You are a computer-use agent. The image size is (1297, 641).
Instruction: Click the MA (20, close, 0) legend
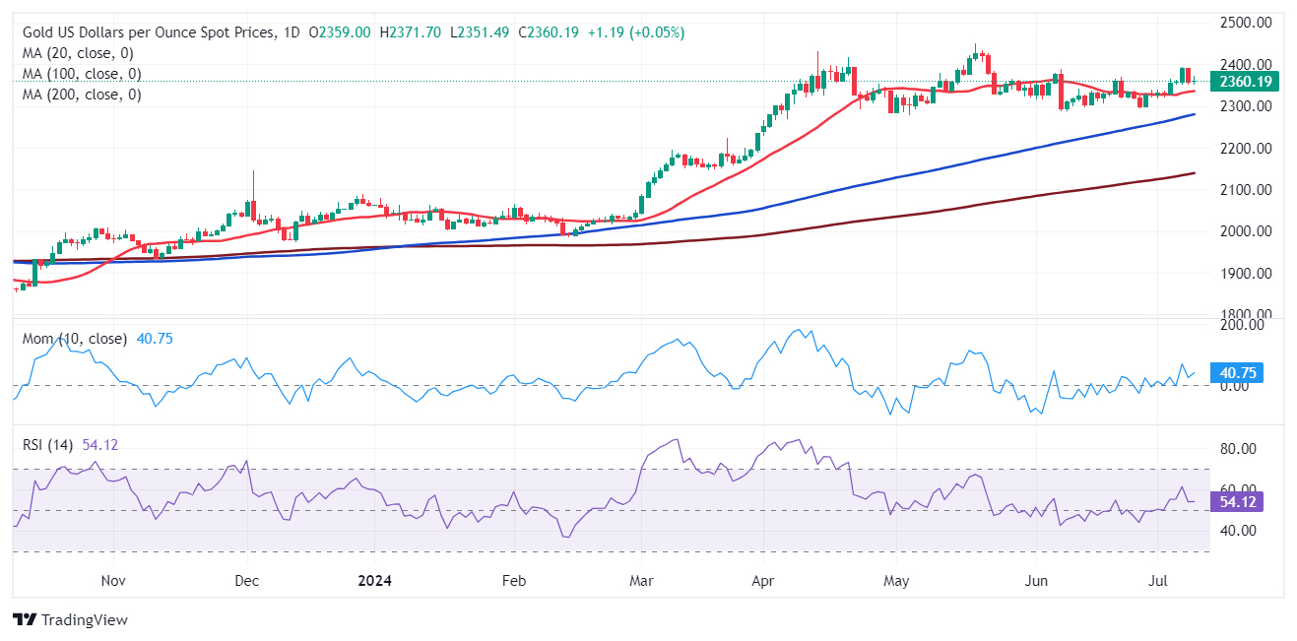click(x=78, y=53)
